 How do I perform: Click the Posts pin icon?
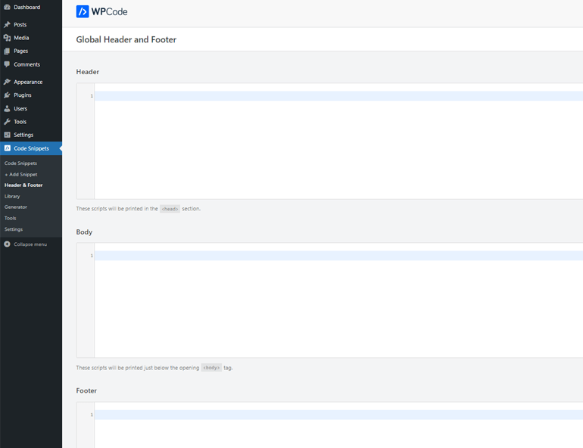click(x=8, y=24)
